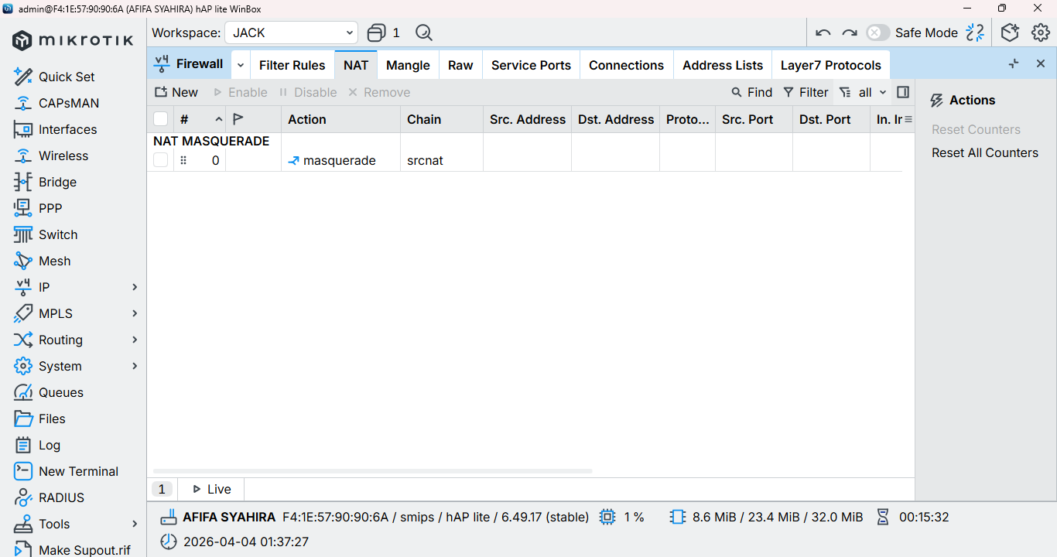Switch to the Mangle tab

[408, 65]
